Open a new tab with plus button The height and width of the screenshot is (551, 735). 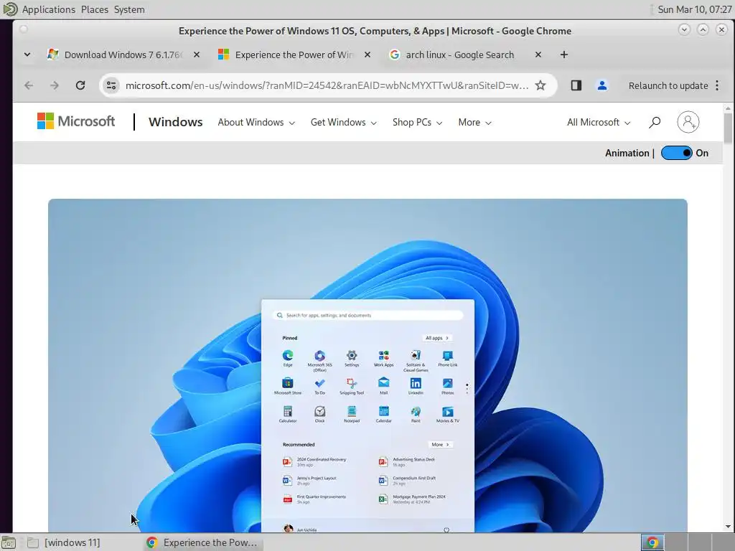click(x=564, y=55)
